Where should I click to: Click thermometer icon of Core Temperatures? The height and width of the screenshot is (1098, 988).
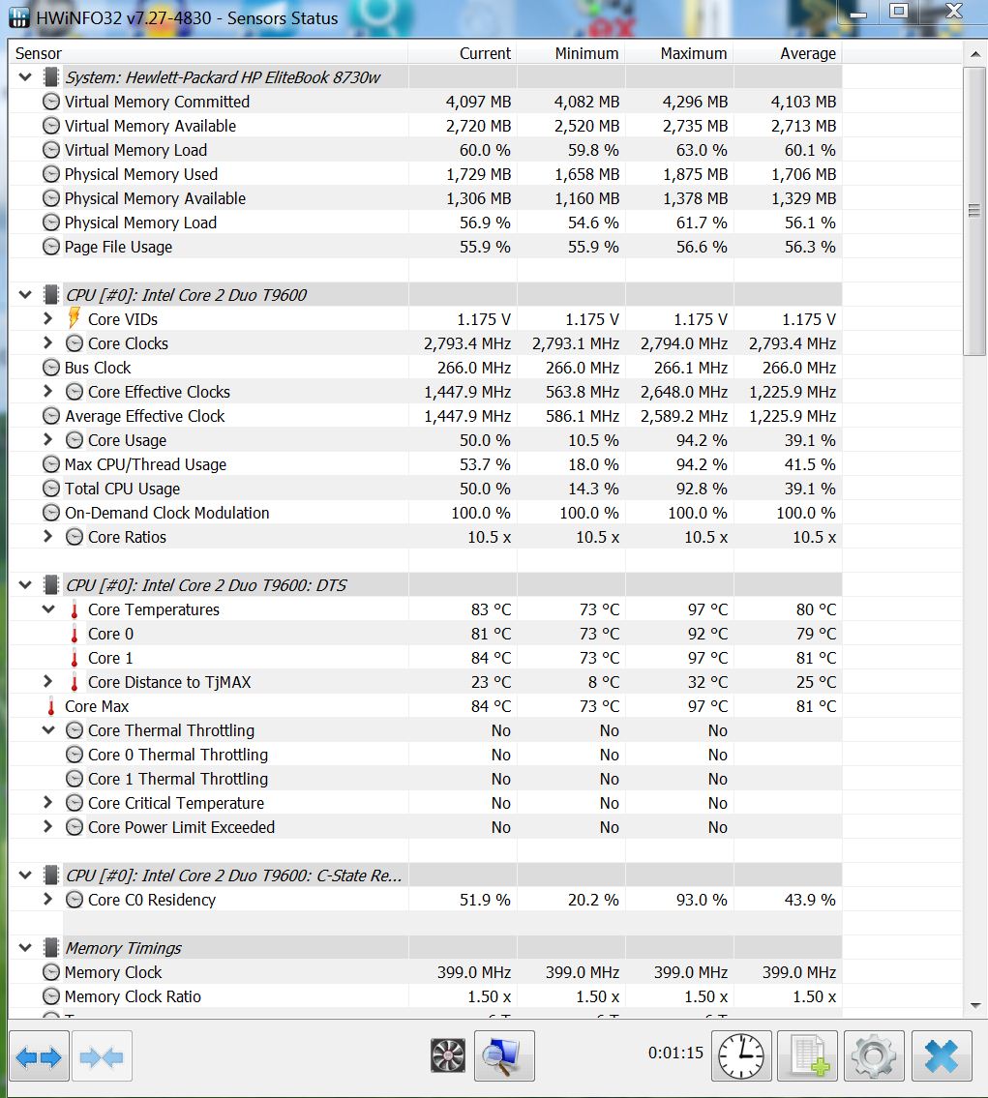tap(75, 609)
